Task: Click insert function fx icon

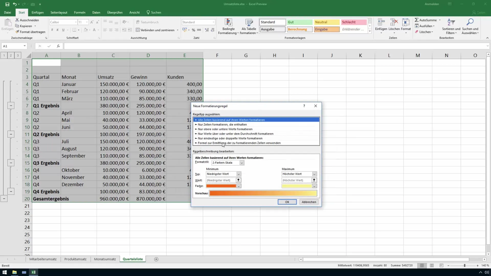Action: (x=58, y=46)
